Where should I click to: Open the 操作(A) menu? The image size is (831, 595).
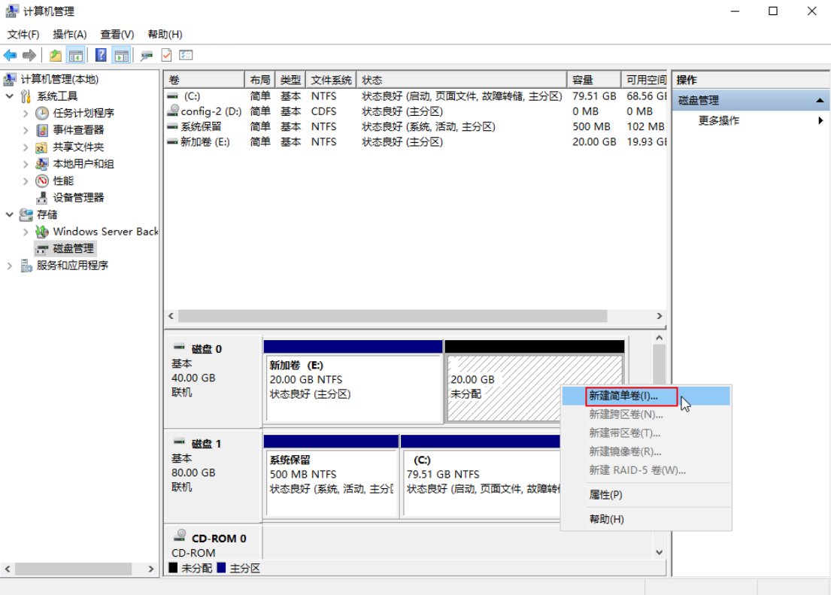(69, 35)
